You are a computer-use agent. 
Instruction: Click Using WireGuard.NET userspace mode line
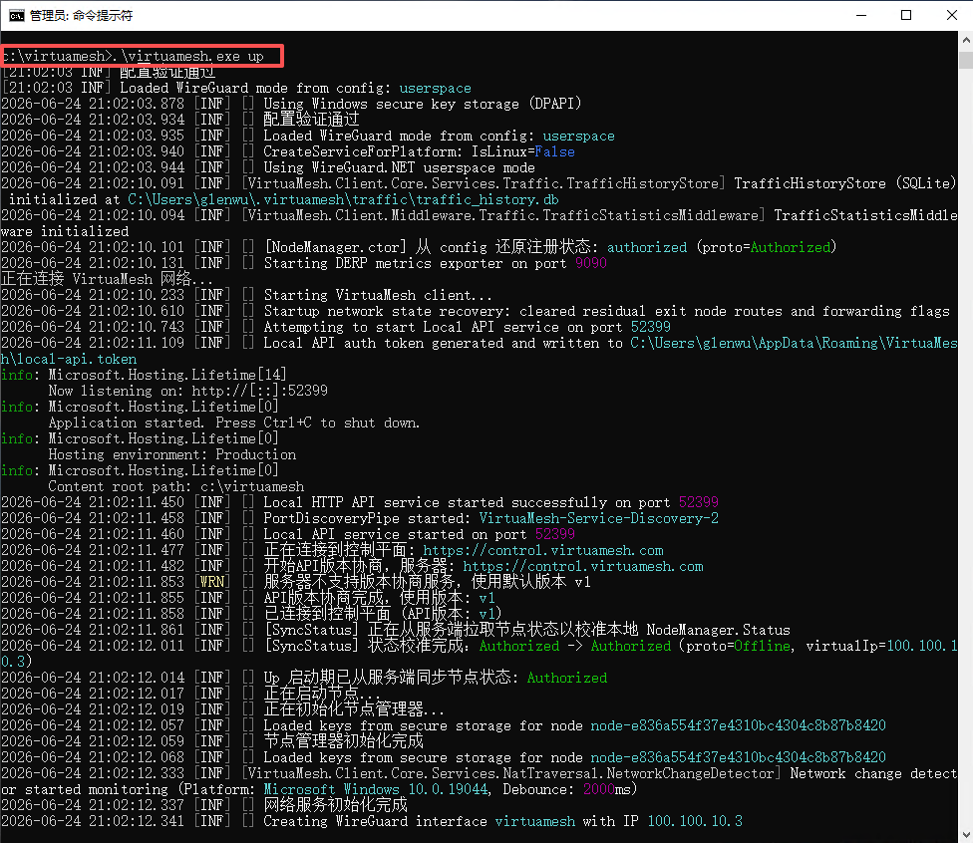[x=399, y=167]
